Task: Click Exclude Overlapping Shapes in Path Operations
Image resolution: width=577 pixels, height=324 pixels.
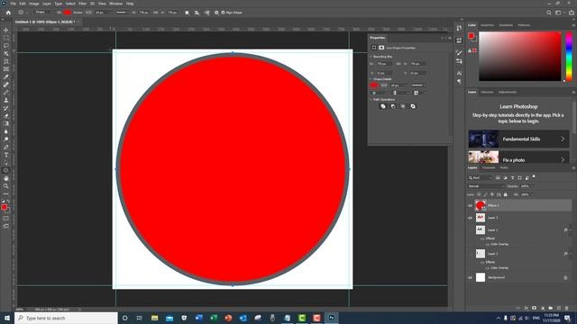Action: pyautogui.click(x=413, y=106)
